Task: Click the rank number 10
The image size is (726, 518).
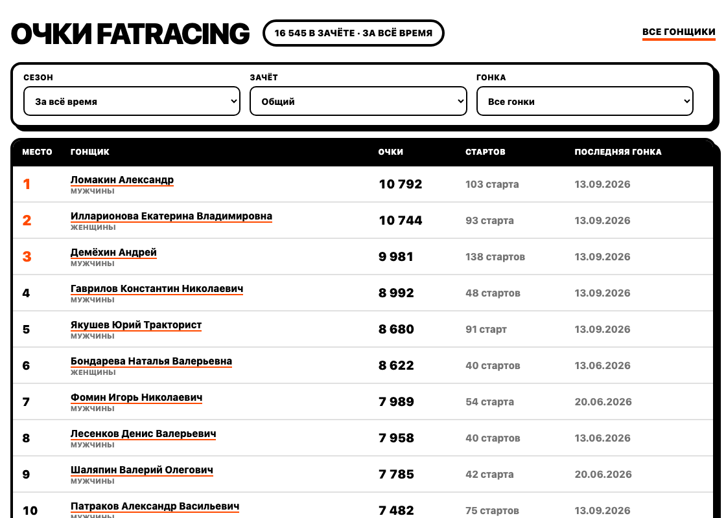Action: (x=30, y=511)
